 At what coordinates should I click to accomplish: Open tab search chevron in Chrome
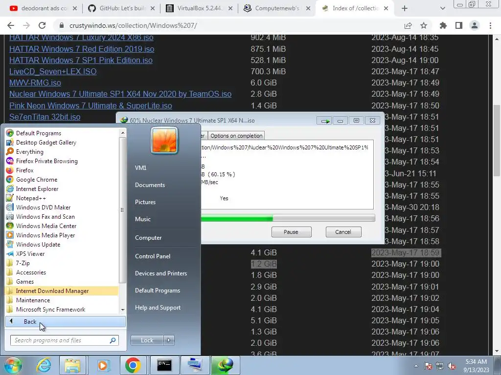click(442, 8)
